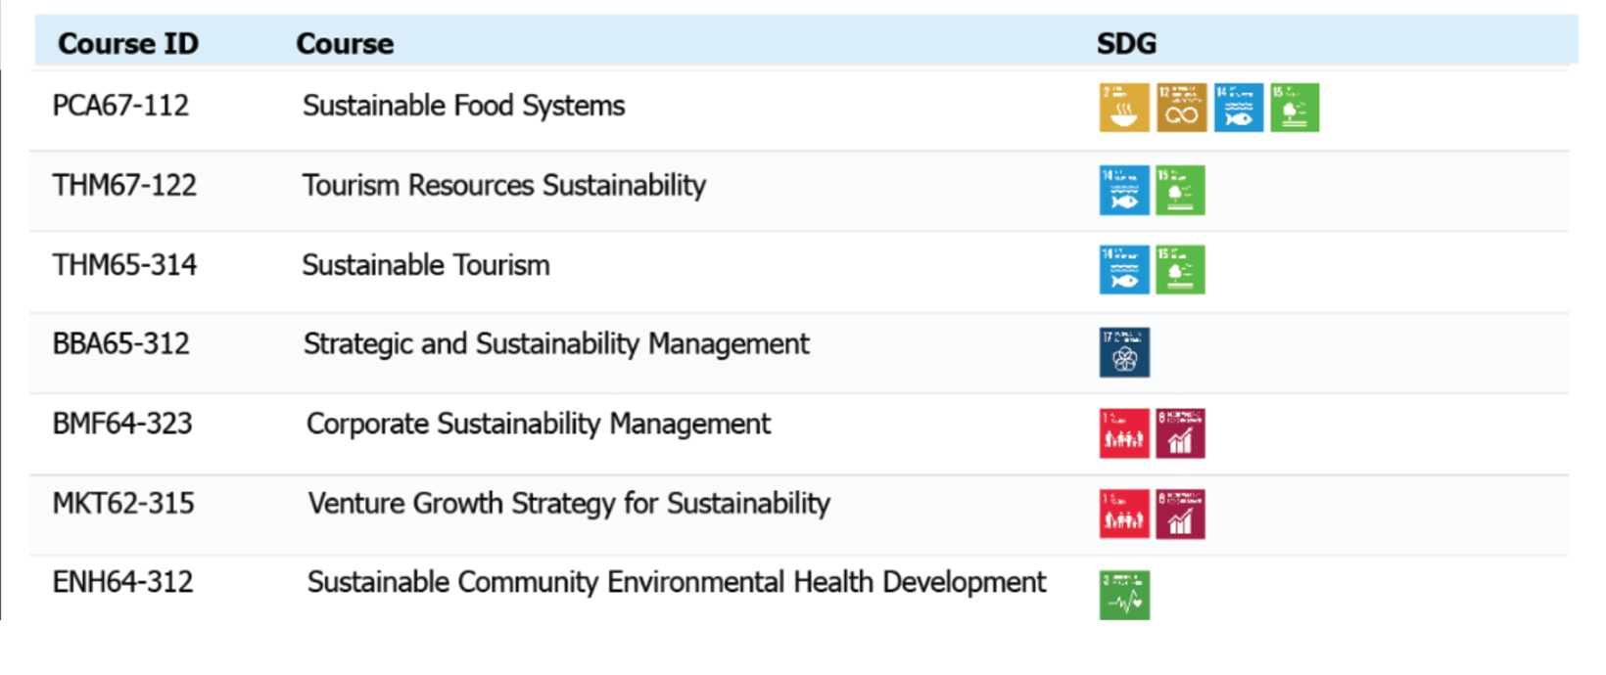Viewport: 1606px width, 675px height.
Task: Select course ID MKT62-315
Action: pos(123,504)
